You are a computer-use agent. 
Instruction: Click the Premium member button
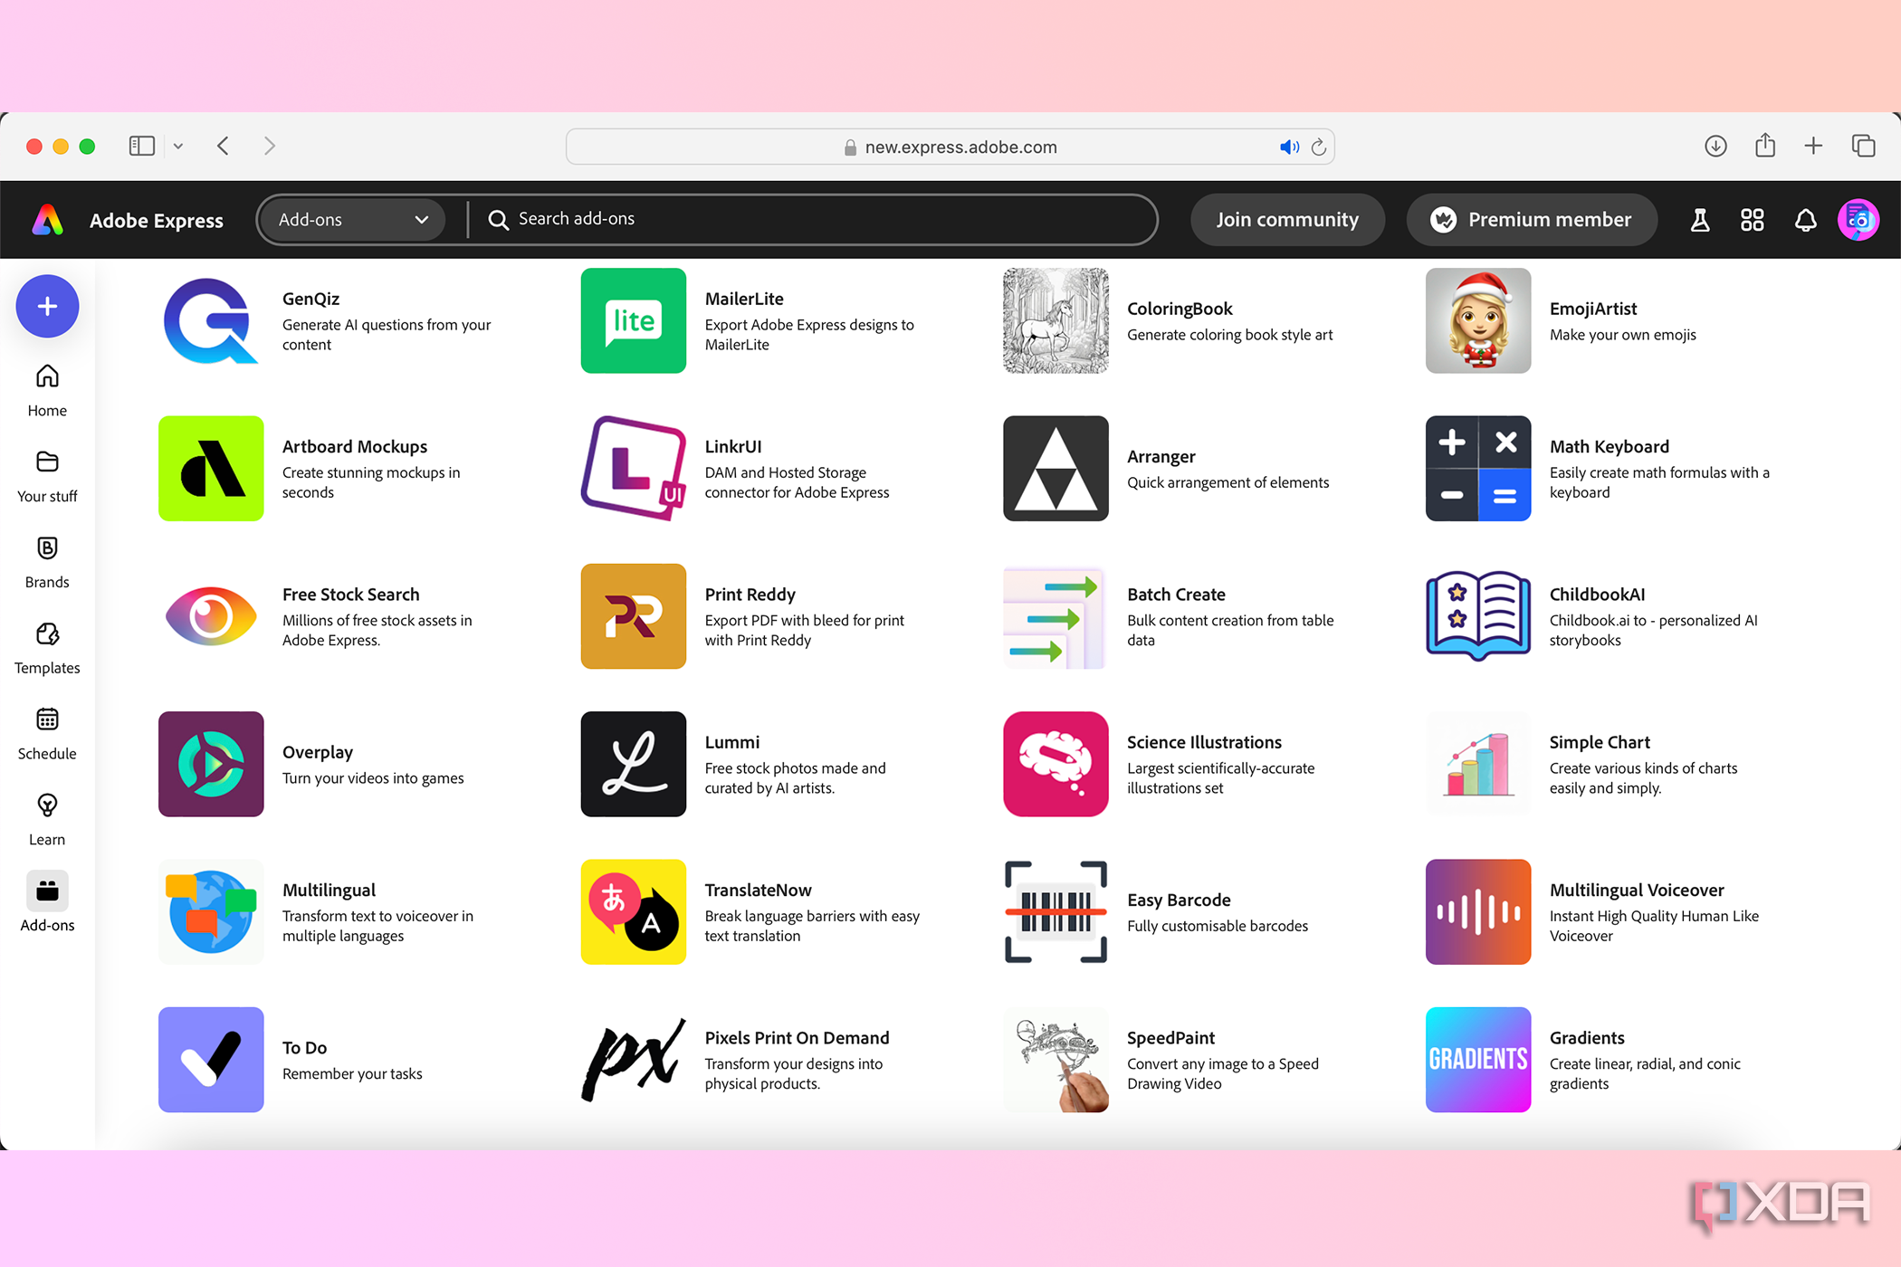[x=1532, y=220]
